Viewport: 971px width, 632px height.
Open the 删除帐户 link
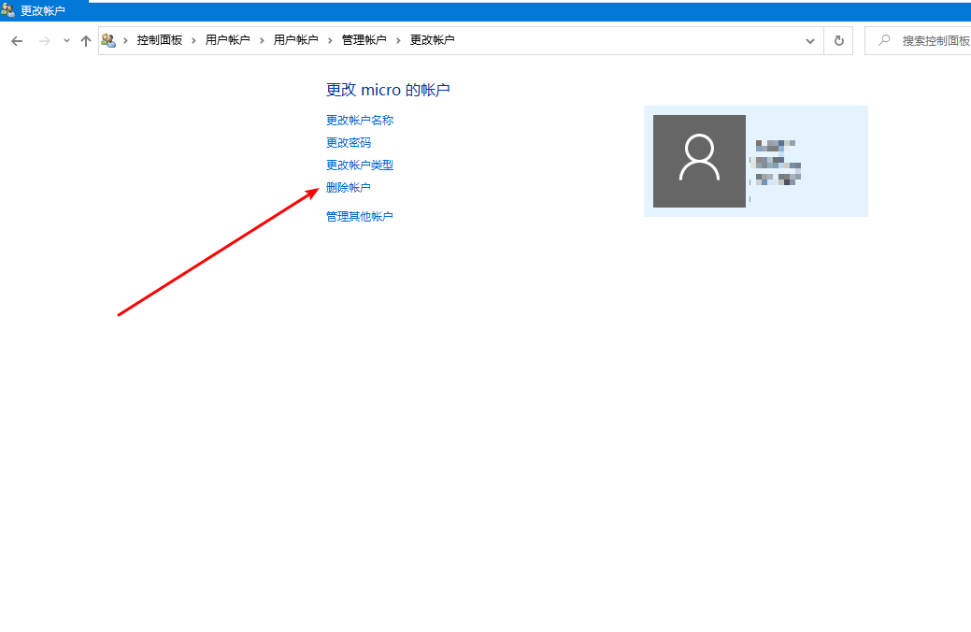(349, 187)
